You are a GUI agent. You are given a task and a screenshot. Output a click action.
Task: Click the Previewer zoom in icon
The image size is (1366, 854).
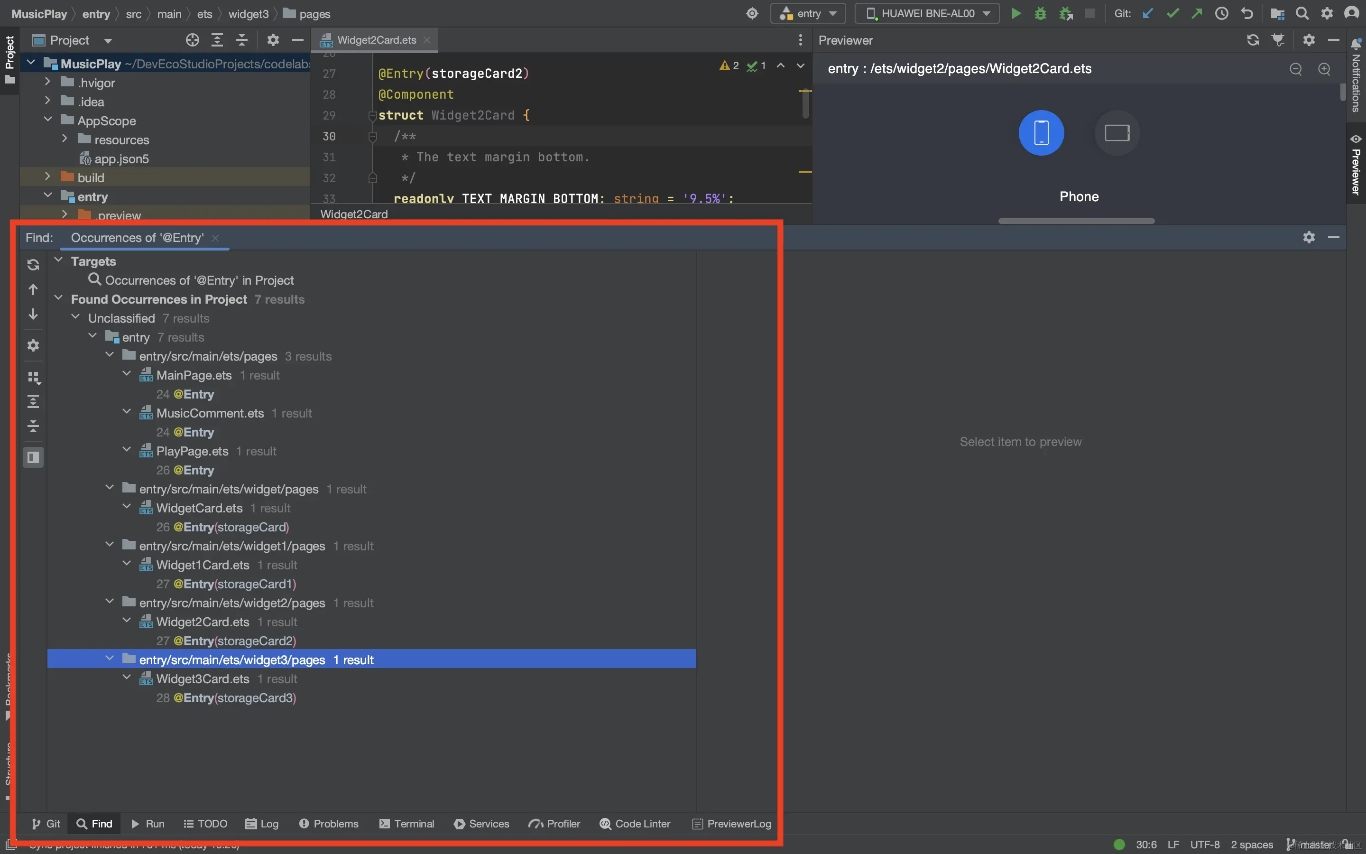click(1324, 69)
